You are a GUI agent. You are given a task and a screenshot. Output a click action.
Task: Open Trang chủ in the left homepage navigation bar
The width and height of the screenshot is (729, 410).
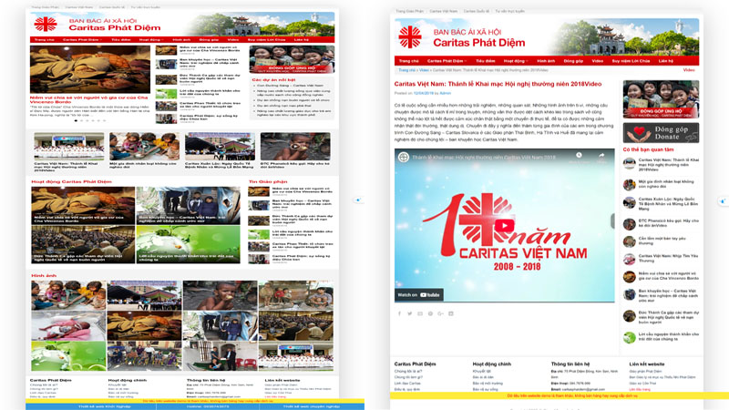point(44,40)
